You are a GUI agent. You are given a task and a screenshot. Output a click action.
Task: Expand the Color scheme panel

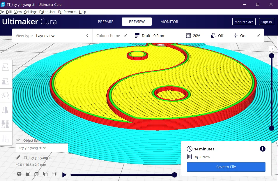[112, 36]
